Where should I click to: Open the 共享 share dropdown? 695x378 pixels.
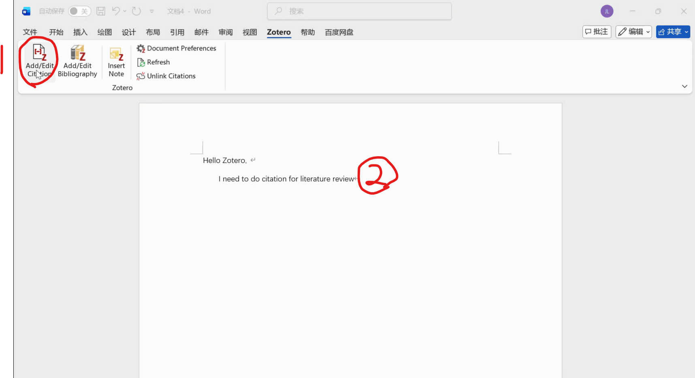673,32
